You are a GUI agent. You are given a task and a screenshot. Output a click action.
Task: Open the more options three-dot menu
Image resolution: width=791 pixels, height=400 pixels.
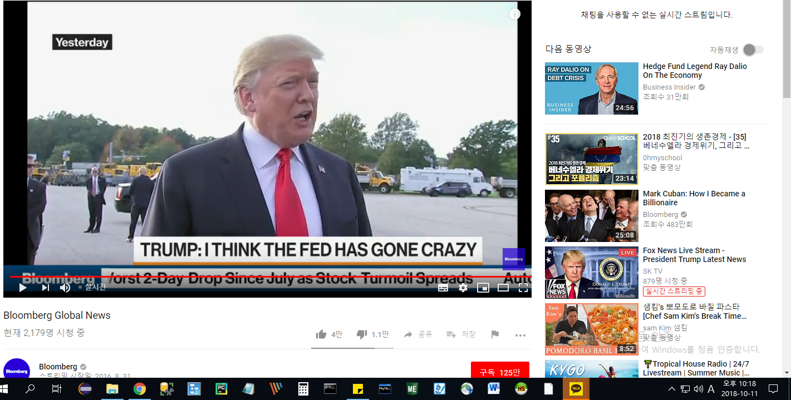coord(520,335)
